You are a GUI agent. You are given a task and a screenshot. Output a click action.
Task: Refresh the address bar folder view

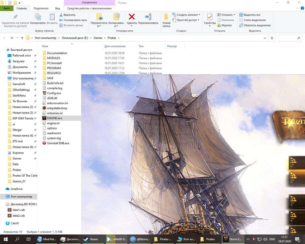coord(272,38)
